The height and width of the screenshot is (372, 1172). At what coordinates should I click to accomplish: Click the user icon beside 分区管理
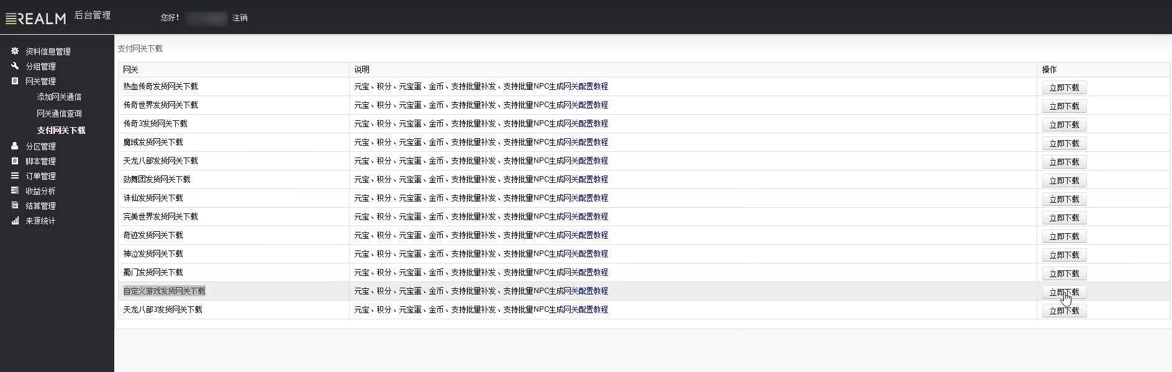[x=15, y=146]
